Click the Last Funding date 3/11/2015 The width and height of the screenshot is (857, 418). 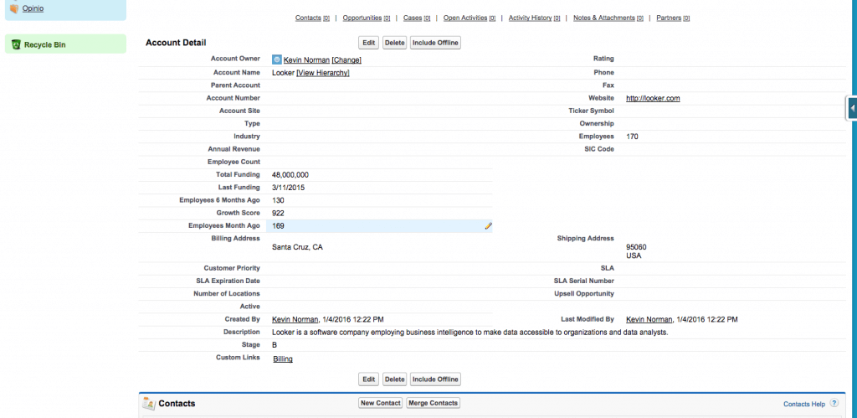(289, 188)
